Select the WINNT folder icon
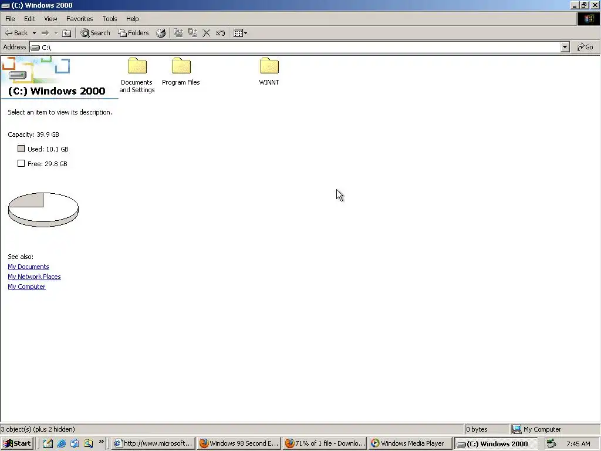This screenshot has height=451, width=601. (x=269, y=66)
